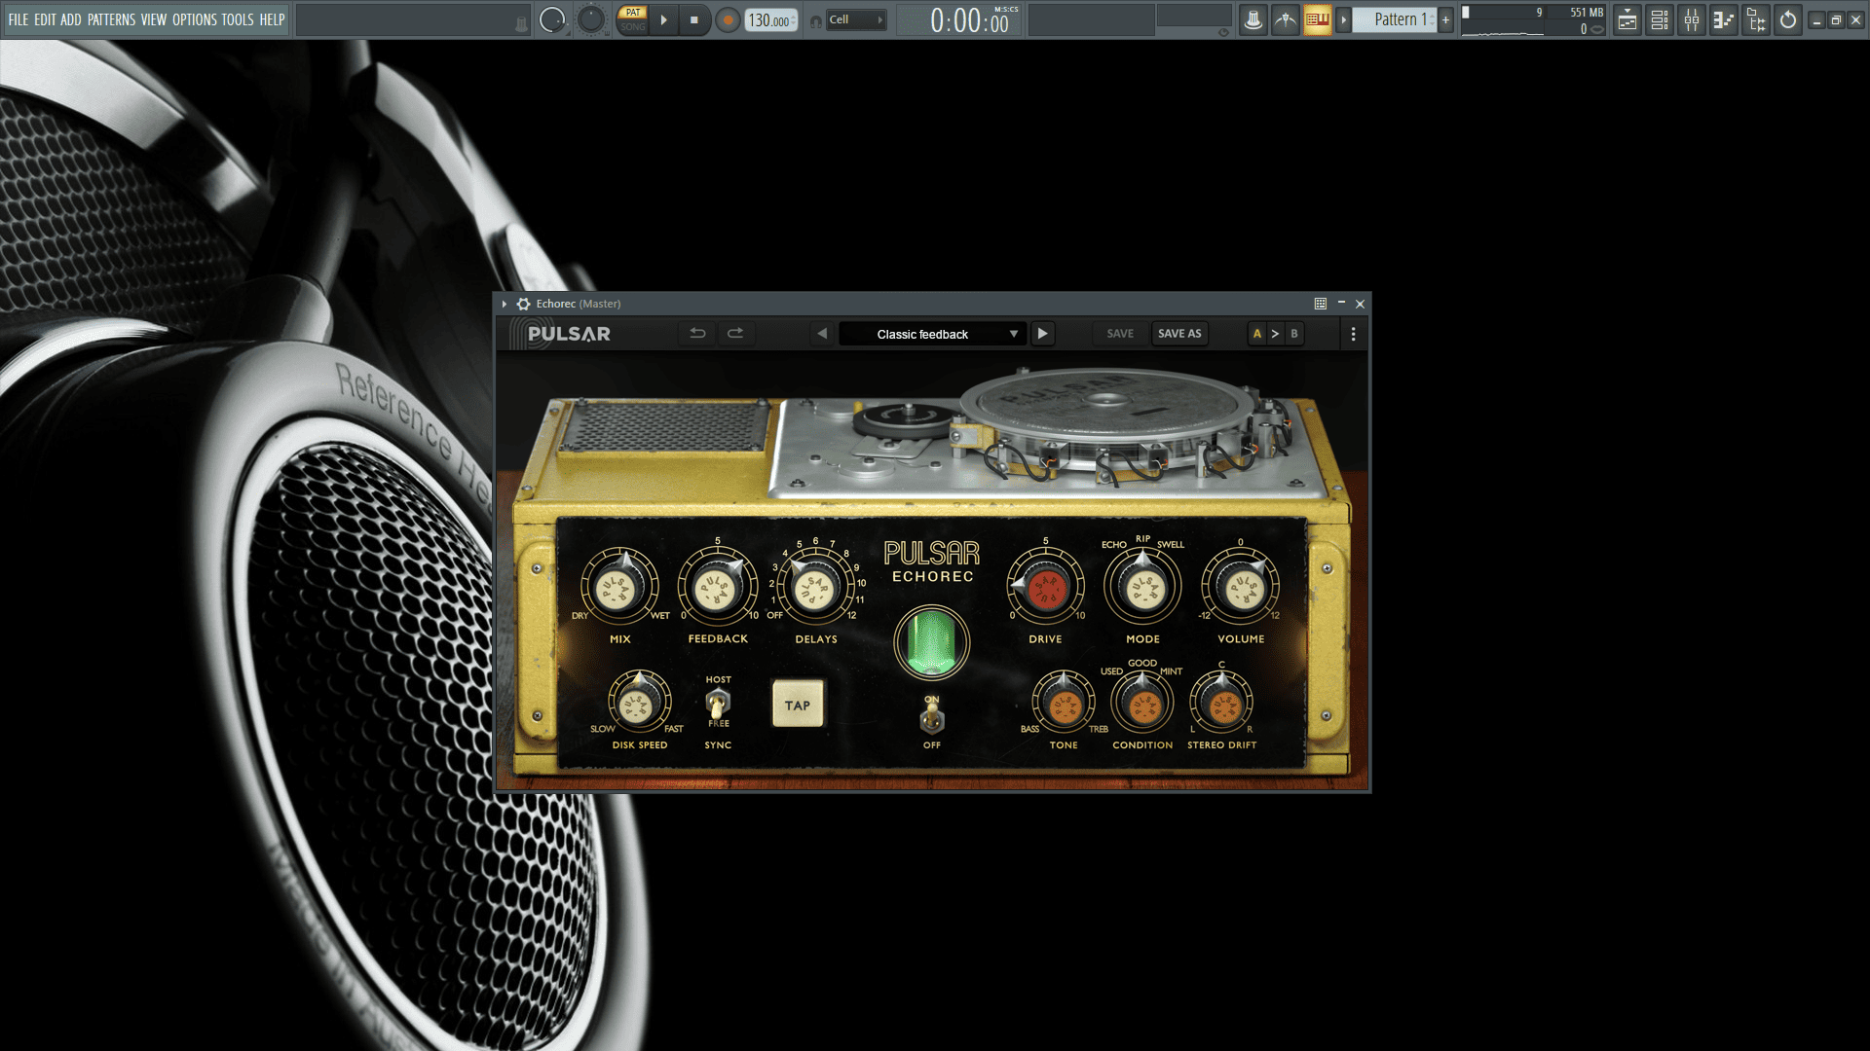Toggle typing keyboard to piano icon
1870x1051 pixels.
(1318, 19)
